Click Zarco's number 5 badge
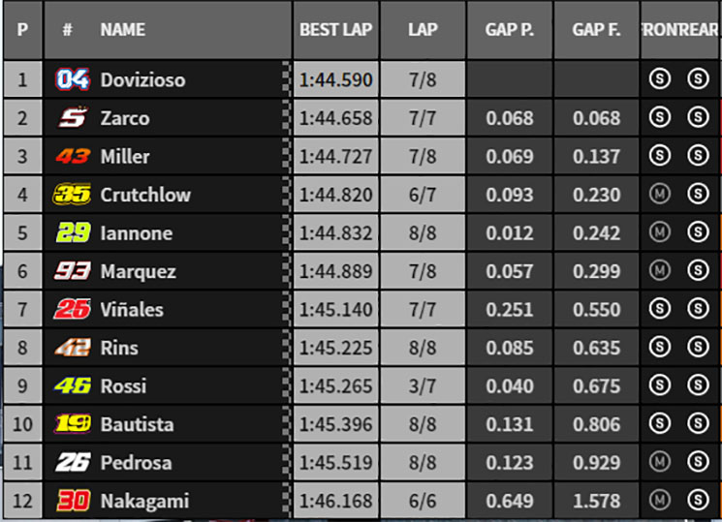The image size is (722, 522). tap(74, 117)
